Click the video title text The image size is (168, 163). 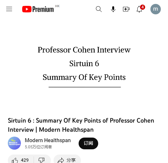81,125
